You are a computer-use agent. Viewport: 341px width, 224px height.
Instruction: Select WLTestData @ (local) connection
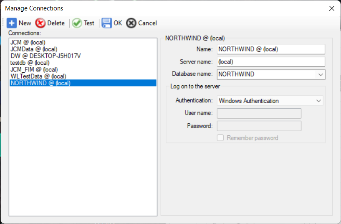coord(38,76)
